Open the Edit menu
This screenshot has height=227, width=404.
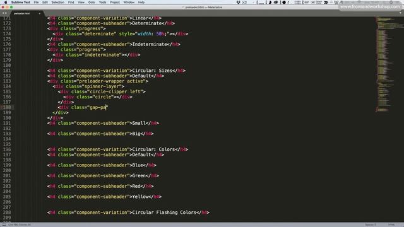[45, 3]
